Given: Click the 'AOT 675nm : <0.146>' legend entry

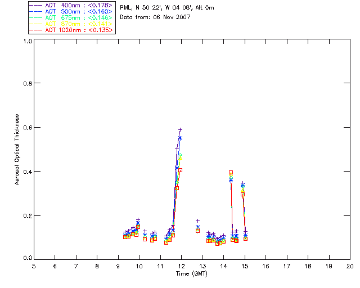Looking at the screenshot, I should (71, 17).
